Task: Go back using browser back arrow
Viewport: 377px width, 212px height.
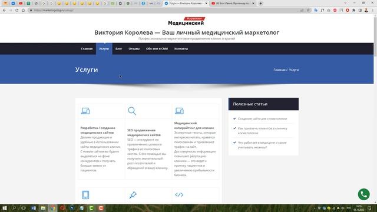Action: coord(4,11)
